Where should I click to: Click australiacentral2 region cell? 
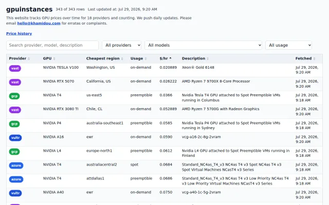point(102,165)
